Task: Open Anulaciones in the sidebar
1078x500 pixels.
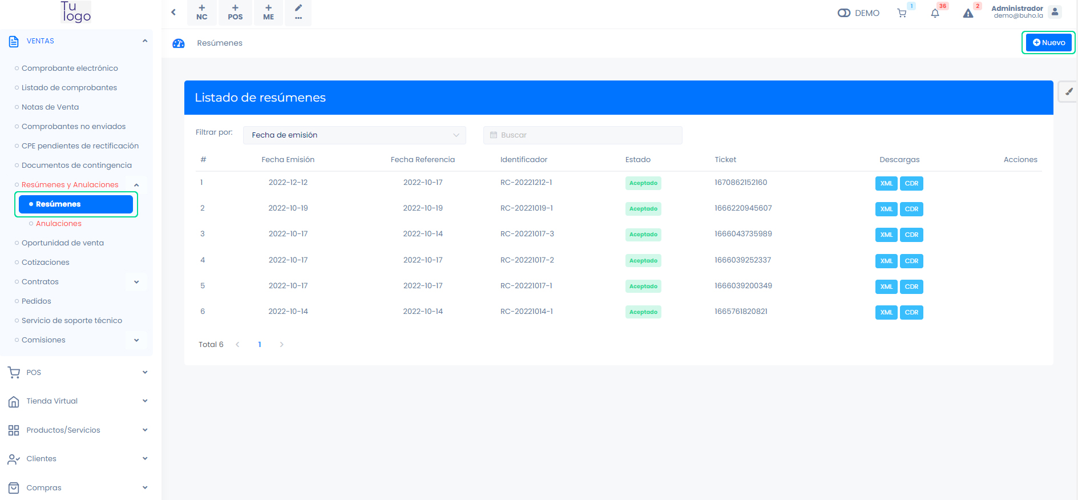Action: tap(58, 224)
